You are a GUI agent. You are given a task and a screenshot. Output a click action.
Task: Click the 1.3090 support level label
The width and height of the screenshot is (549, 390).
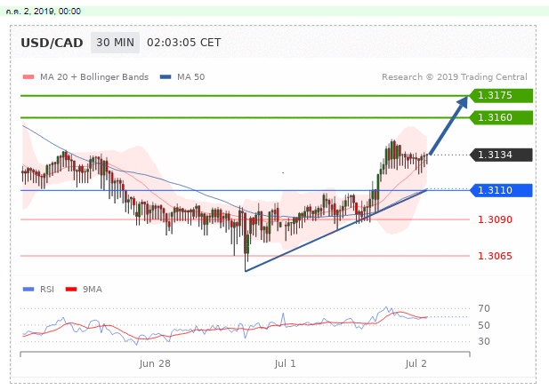(x=495, y=219)
